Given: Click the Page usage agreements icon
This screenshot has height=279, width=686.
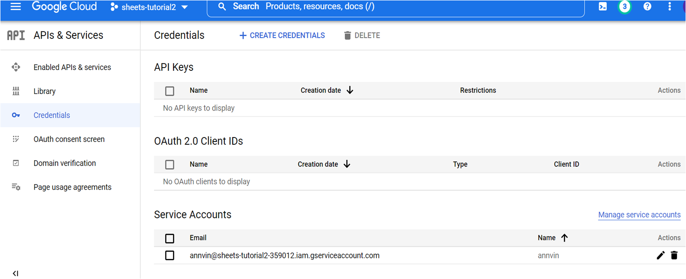Looking at the screenshot, I should (x=16, y=187).
